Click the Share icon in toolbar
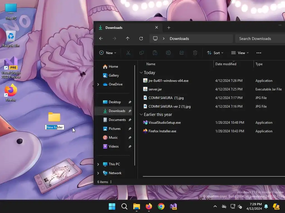 pyautogui.click(x=182, y=53)
